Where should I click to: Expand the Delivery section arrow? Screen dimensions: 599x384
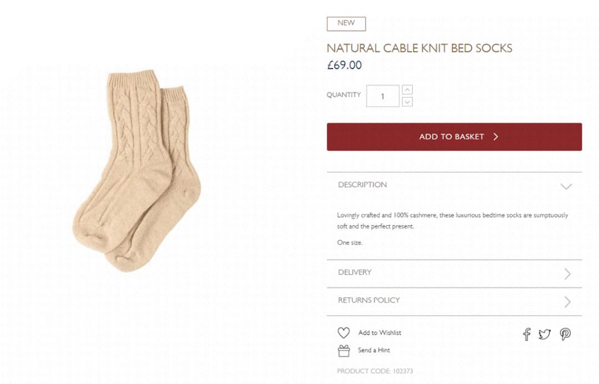(567, 273)
